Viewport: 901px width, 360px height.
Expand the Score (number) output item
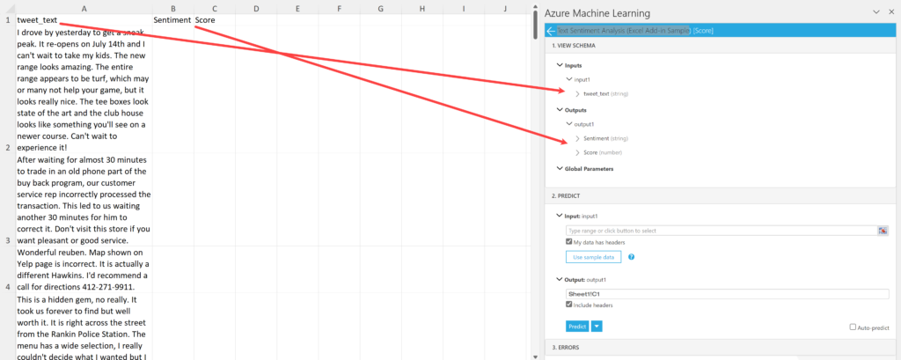coord(577,153)
